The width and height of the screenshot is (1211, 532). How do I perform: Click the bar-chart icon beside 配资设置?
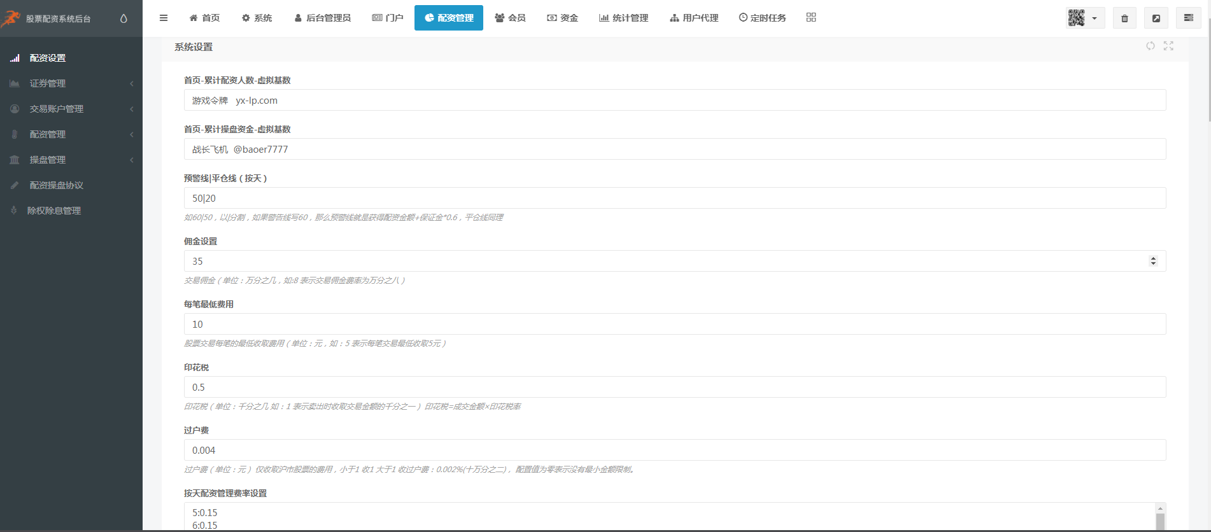(x=15, y=58)
